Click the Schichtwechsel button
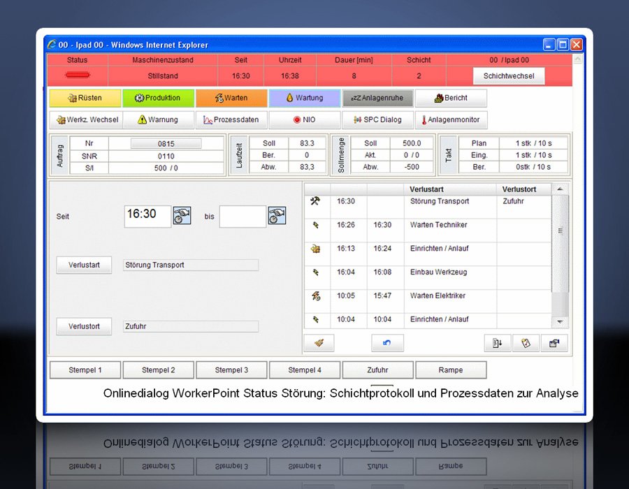The image size is (629, 489). (509, 75)
